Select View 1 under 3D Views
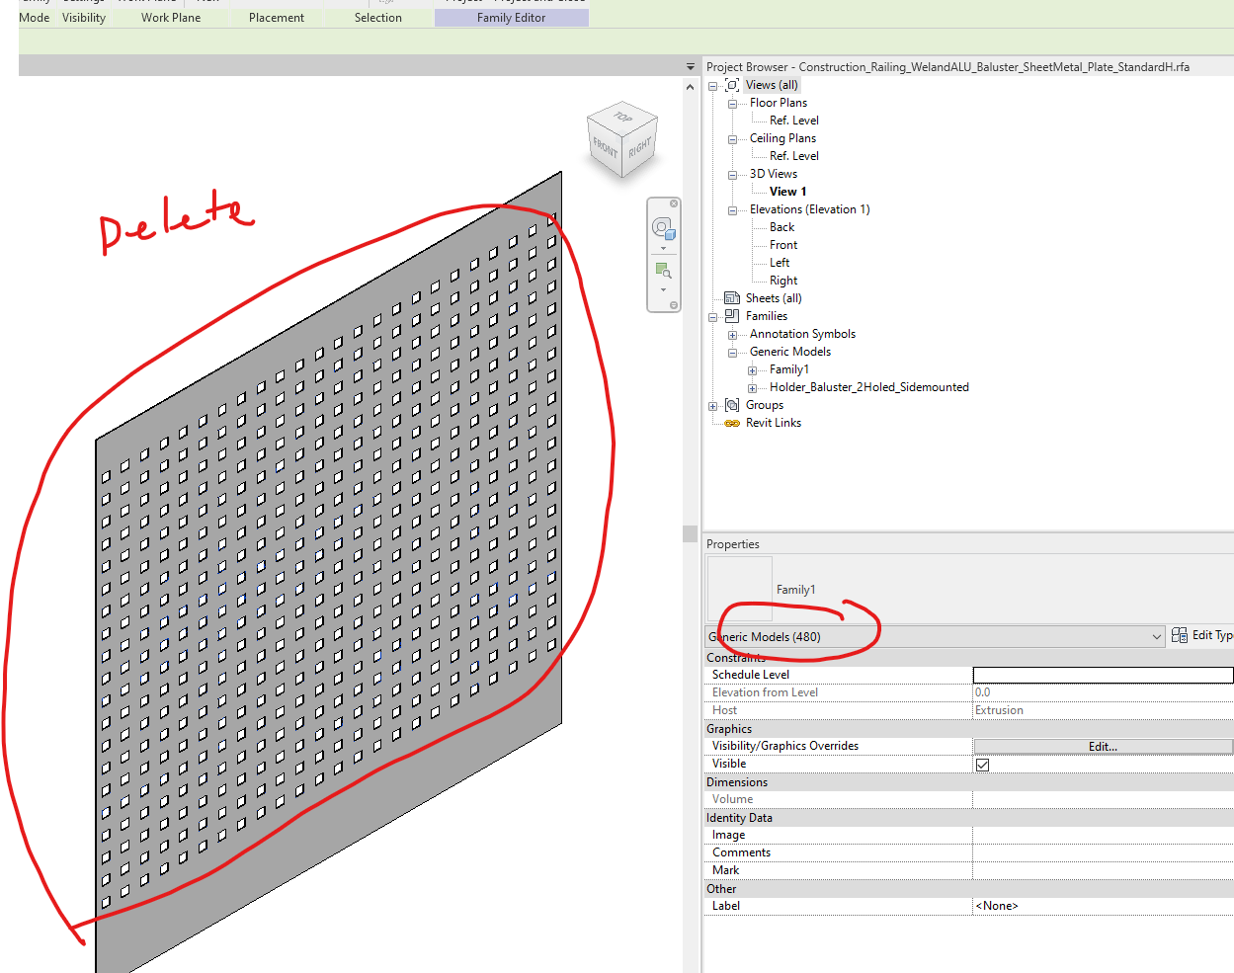Screen dimensions: 1234x973 (x=788, y=192)
